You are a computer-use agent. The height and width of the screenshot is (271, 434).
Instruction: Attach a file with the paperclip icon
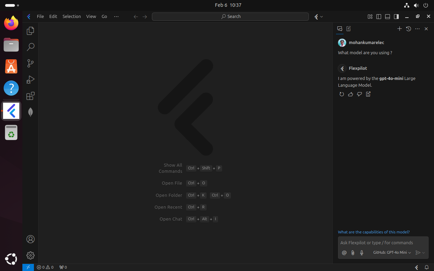(x=353, y=253)
